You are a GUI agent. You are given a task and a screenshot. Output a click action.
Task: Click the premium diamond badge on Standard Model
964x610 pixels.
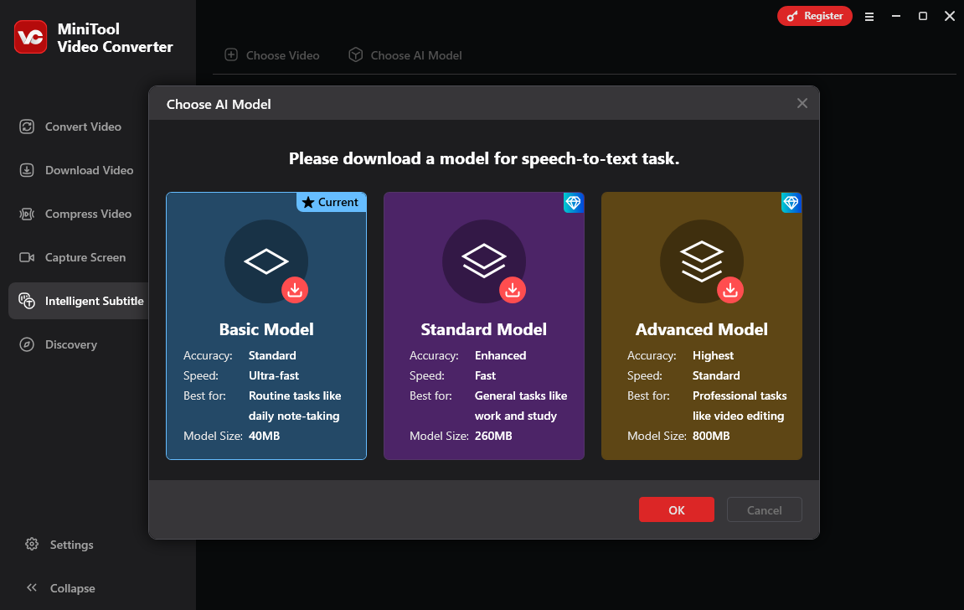pos(574,202)
